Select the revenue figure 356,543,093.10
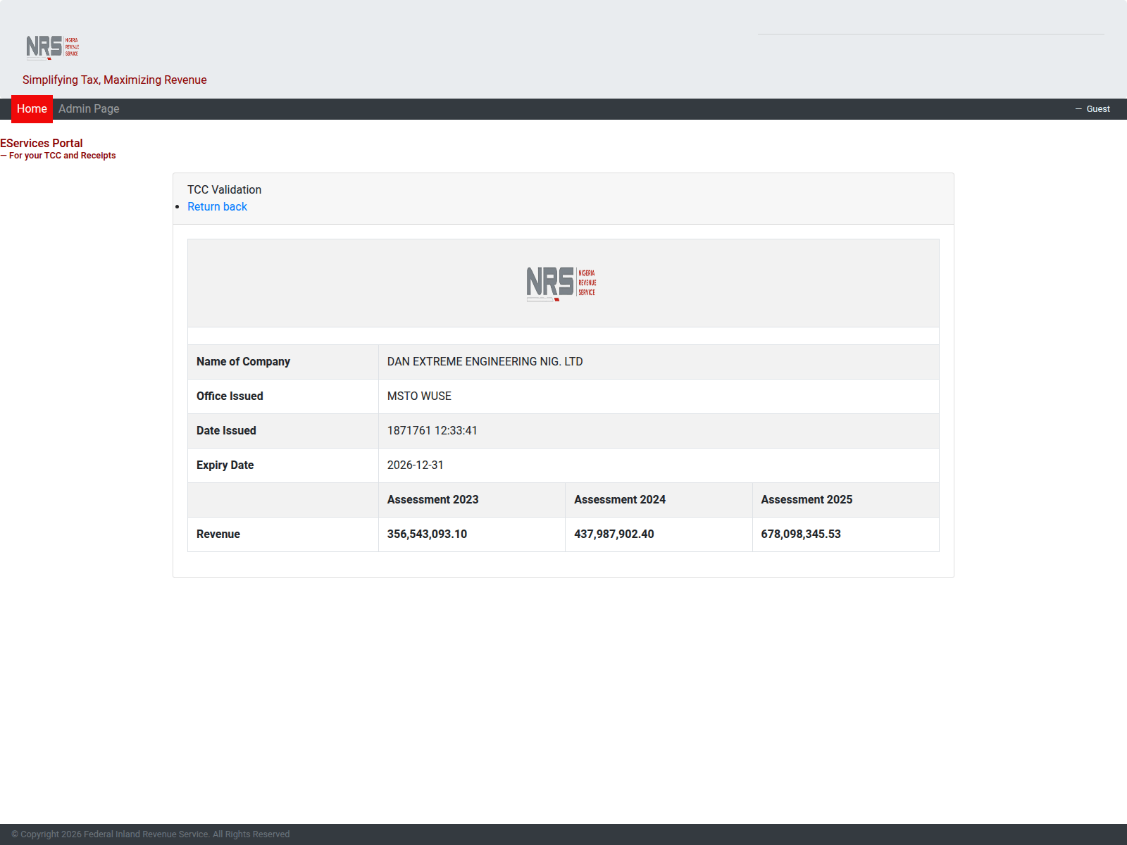 [427, 534]
